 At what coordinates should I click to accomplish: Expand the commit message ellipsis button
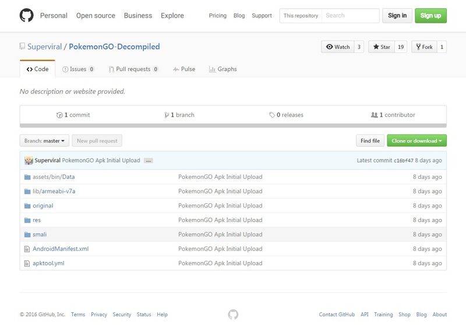coord(149,161)
